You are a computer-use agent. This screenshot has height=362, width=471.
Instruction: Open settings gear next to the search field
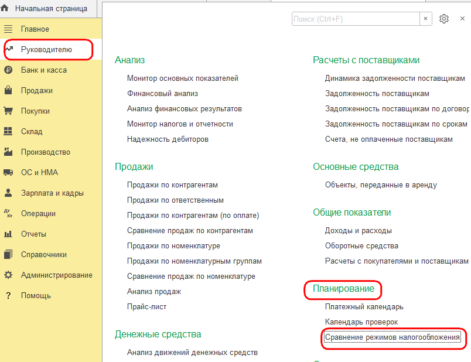[x=444, y=19]
